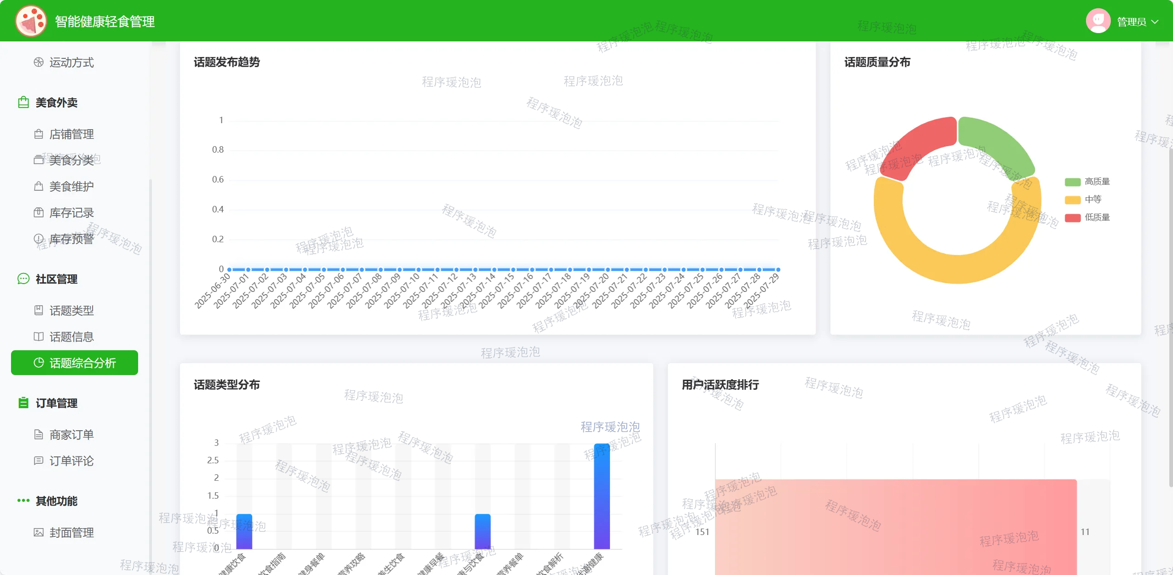Image resolution: width=1173 pixels, height=575 pixels.
Task: Click the pizza app logo
Action: coord(31,21)
